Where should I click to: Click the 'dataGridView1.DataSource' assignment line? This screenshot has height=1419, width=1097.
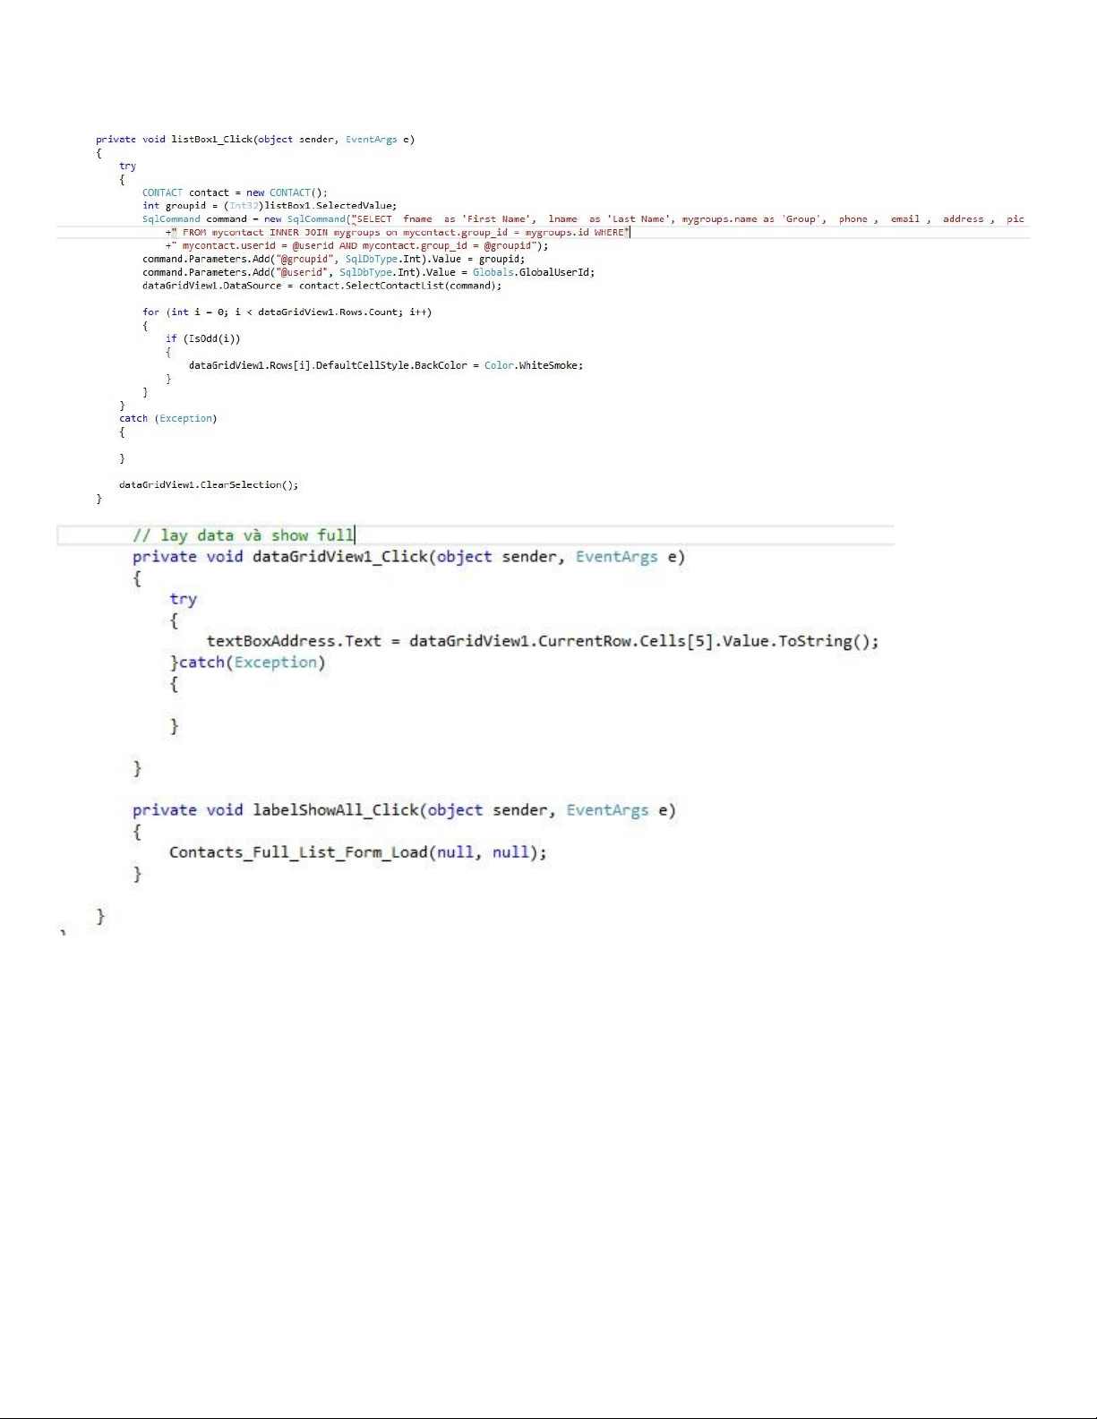(321, 286)
